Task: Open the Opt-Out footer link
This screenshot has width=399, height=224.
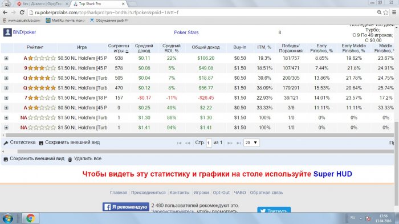Action: pos(221,193)
